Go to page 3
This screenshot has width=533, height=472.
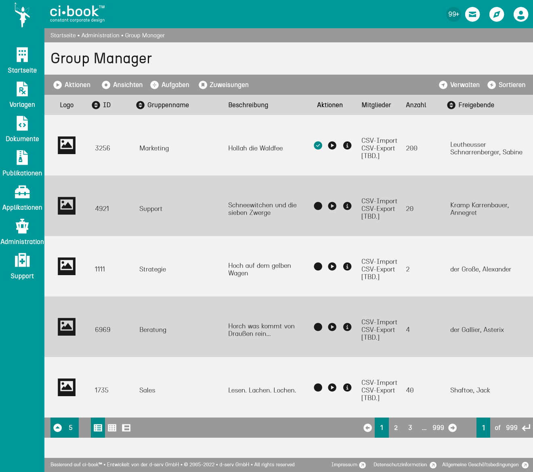pos(410,428)
